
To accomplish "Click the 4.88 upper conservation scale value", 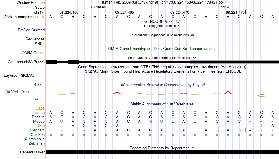I will 38,85.
